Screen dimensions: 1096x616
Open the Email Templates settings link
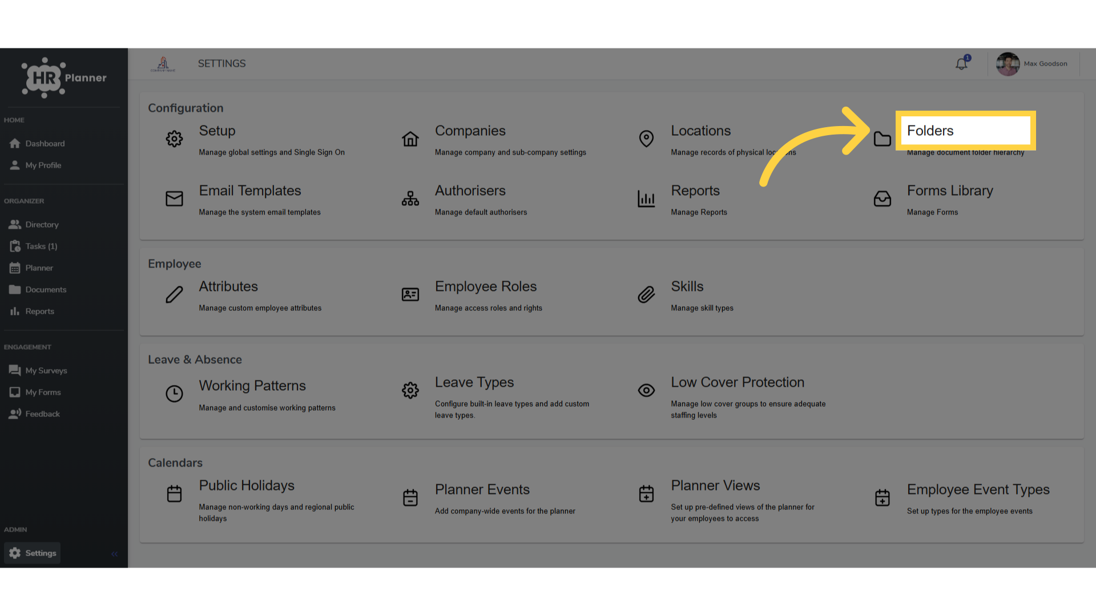(x=249, y=191)
